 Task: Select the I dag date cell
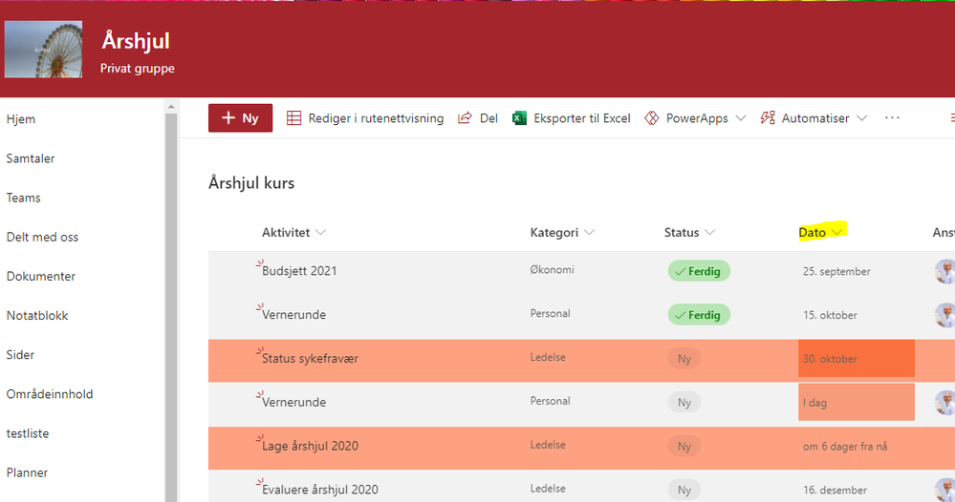[x=857, y=403]
